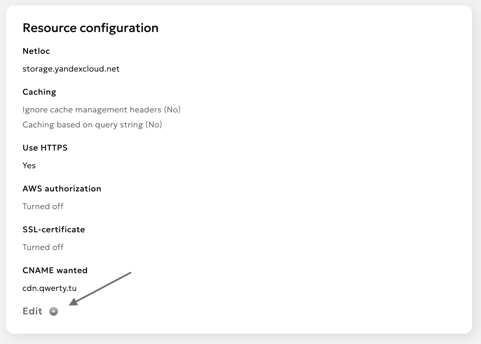Screen dimensions: 481x344
Task: Click the '(No)' after query string
Action: (154, 125)
